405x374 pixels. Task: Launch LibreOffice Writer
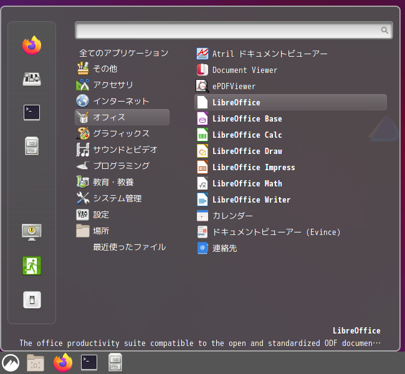290,199
